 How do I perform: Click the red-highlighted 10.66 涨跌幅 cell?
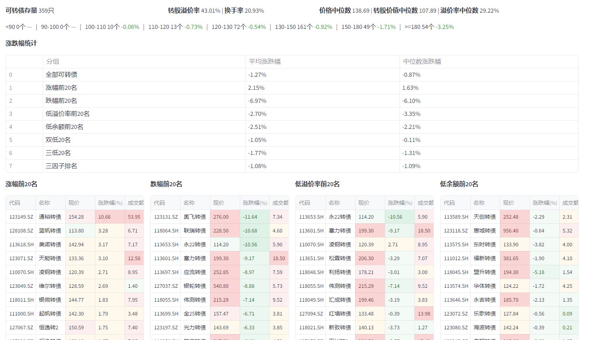click(x=104, y=217)
